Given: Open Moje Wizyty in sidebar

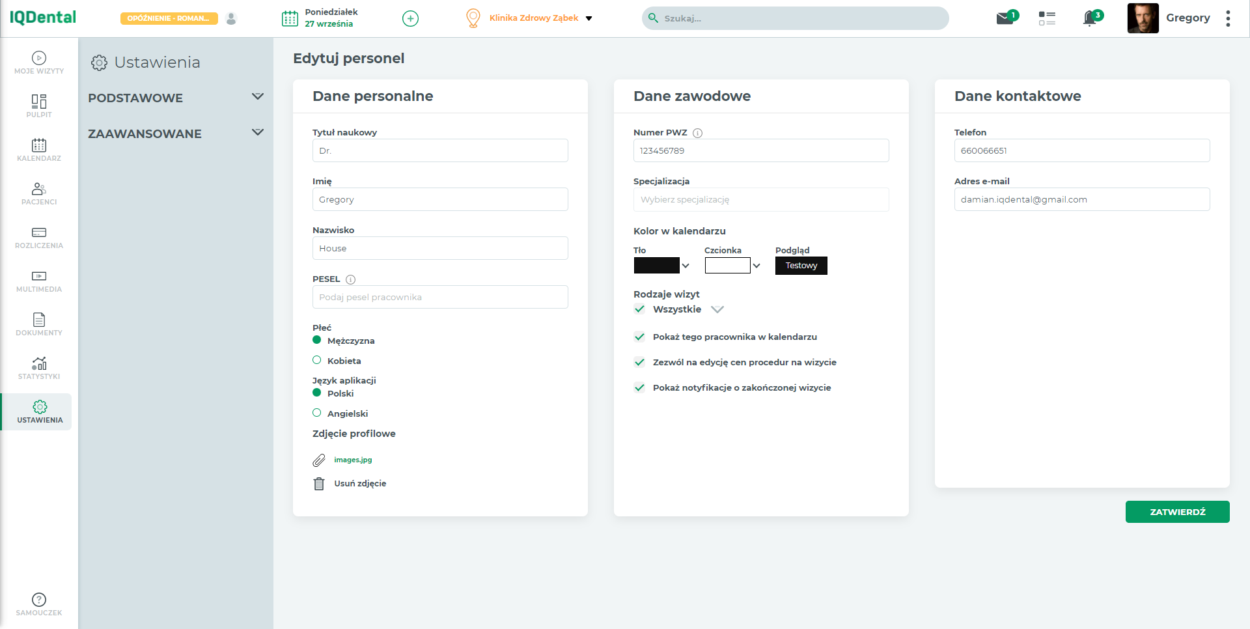Looking at the screenshot, I should point(39,63).
